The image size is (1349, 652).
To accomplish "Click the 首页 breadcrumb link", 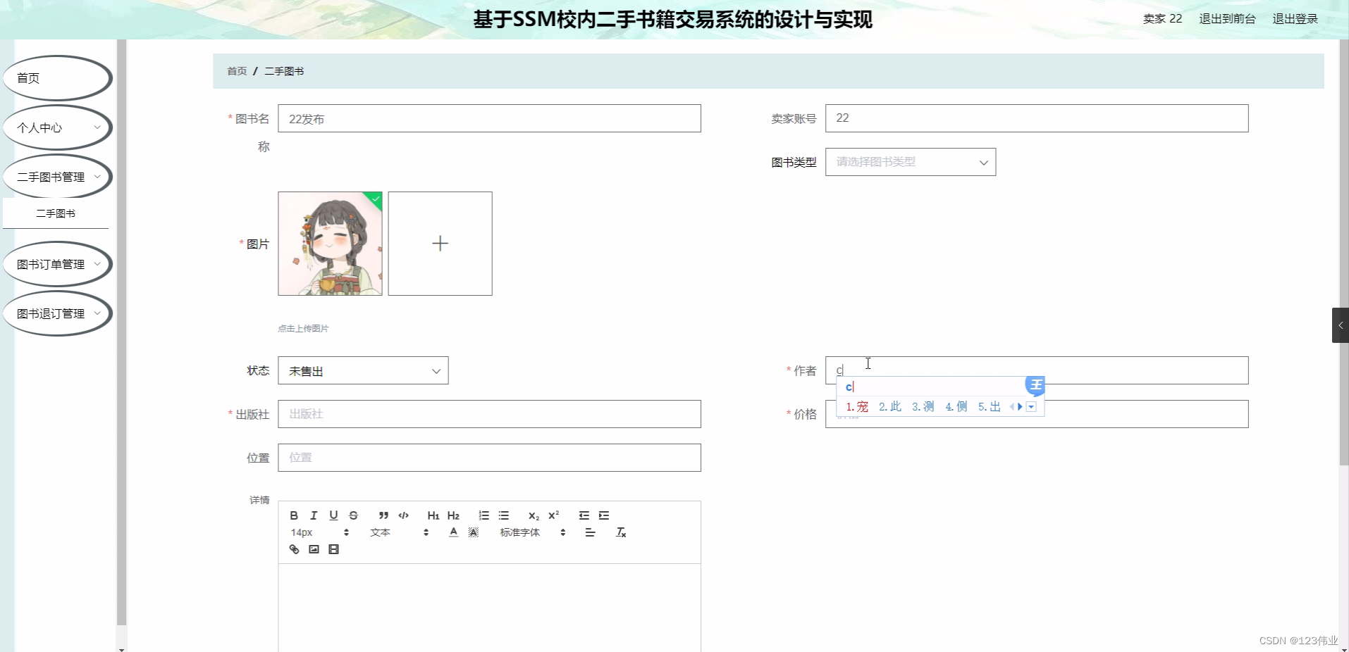I will [x=236, y=71].
